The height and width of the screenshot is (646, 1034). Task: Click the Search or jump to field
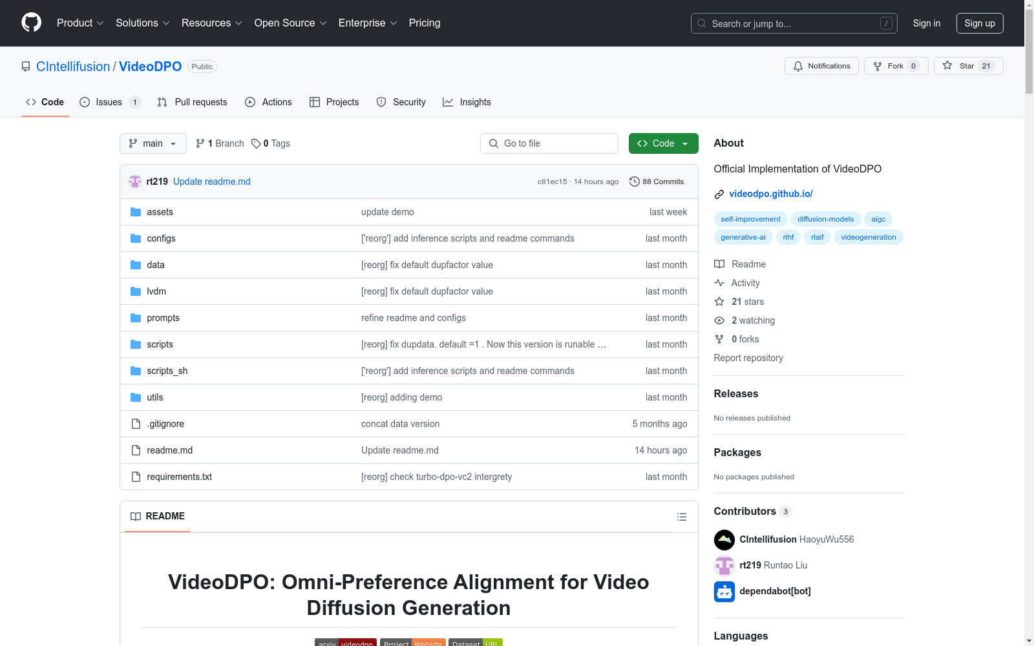pos(794,23)
